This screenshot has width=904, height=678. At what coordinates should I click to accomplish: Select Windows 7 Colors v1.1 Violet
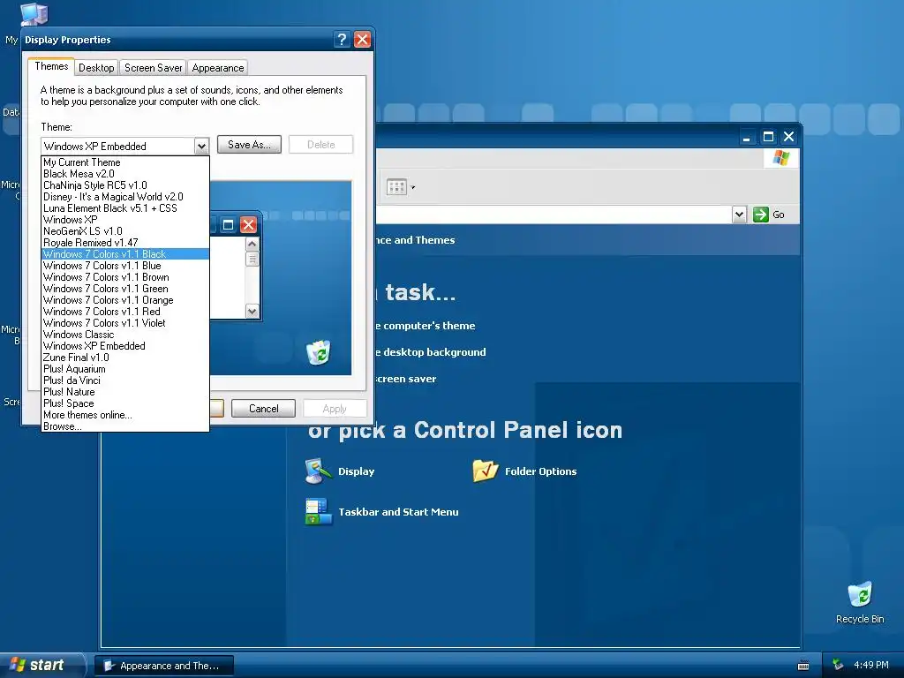125,323
